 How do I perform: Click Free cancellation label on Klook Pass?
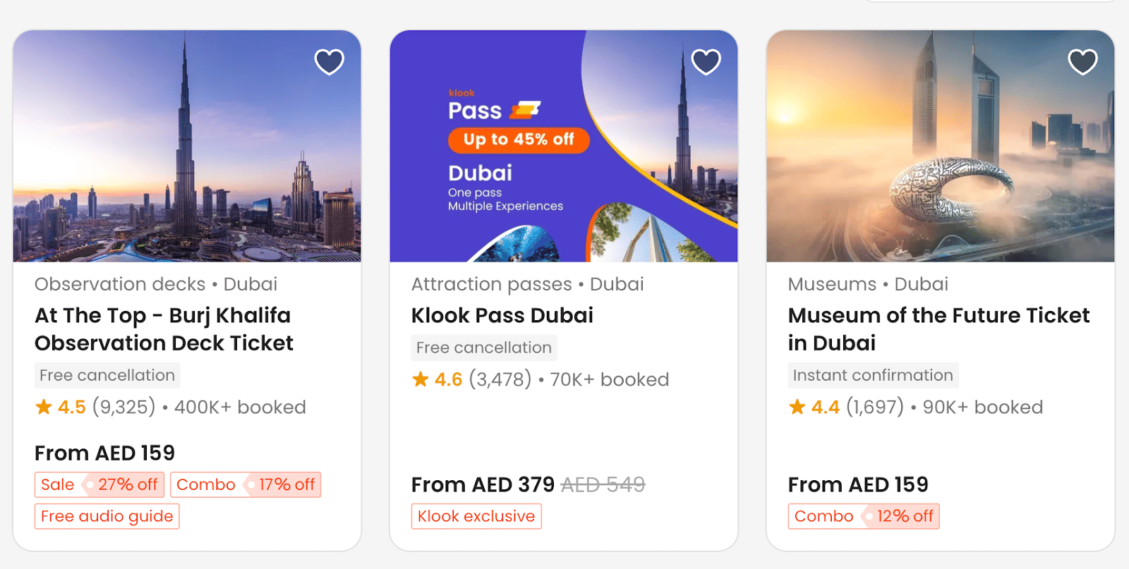tap(484, 348)
